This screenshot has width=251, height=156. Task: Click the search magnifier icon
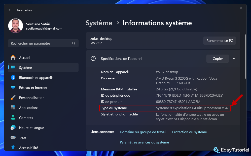tap(74, 43)
